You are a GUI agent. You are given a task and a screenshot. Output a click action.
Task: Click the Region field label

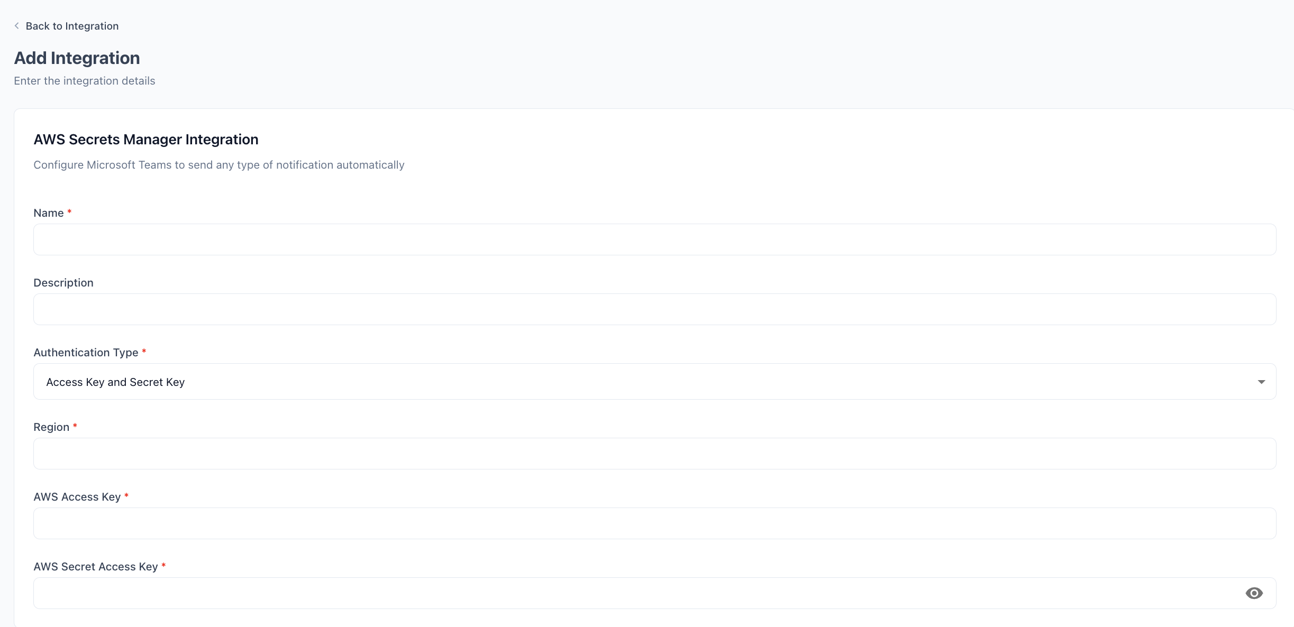tap(51, 427)
